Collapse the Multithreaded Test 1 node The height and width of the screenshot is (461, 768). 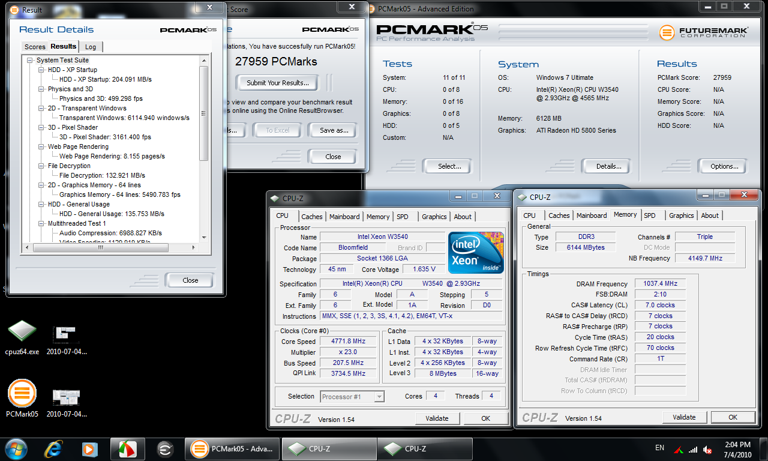[x=41, y=223]
